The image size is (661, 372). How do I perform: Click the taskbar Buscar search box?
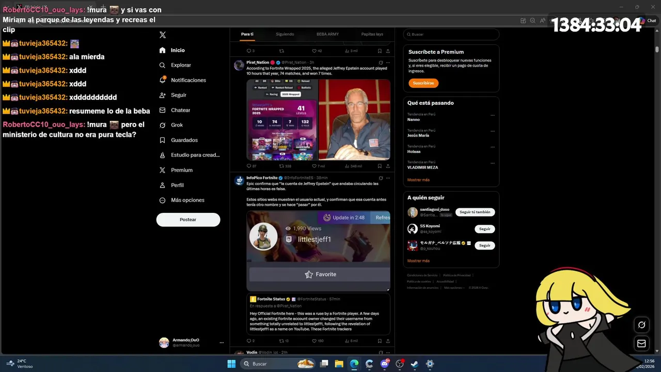278,364
